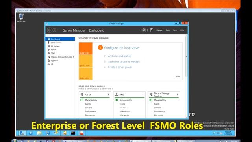Click BPA results in the AD DS tile
The height and width of the screenshot is (142, 252).
90,116
